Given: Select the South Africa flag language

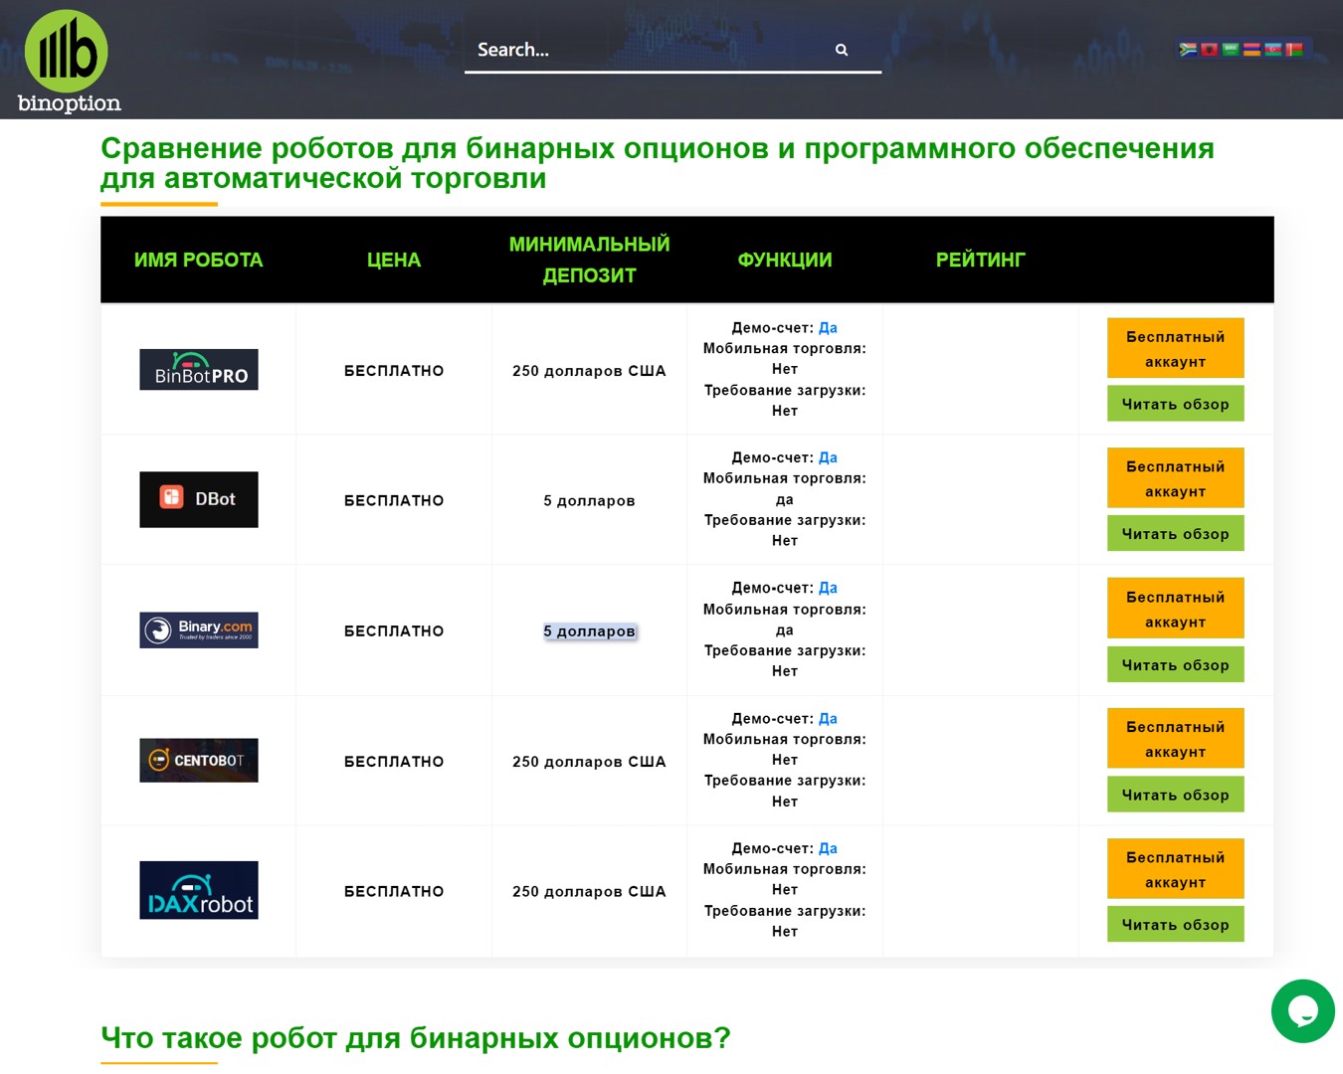Looking at the screenshot, I should (1188, 49).
